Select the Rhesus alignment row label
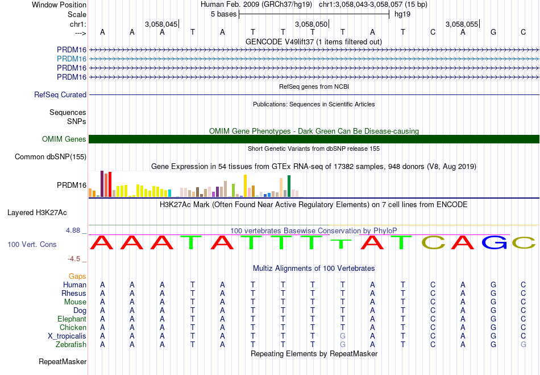 [x=74, y=294]
